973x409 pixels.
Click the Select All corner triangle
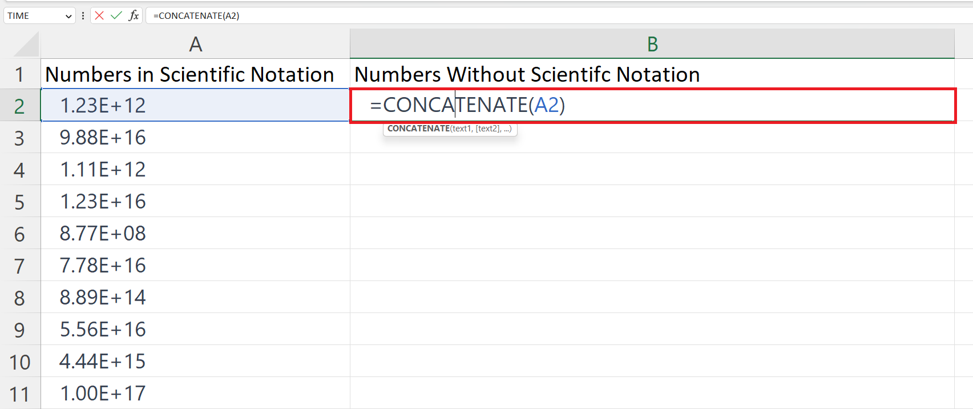(26, 45)
